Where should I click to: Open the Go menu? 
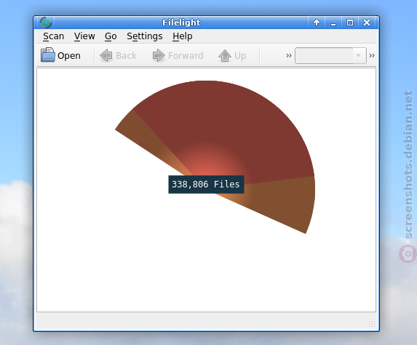111,36
